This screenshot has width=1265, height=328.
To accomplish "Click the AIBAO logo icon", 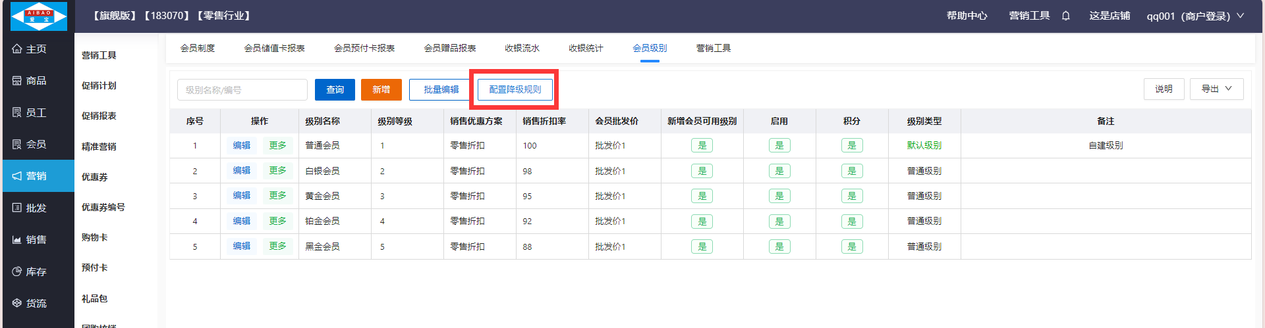I will coord(38,16).
